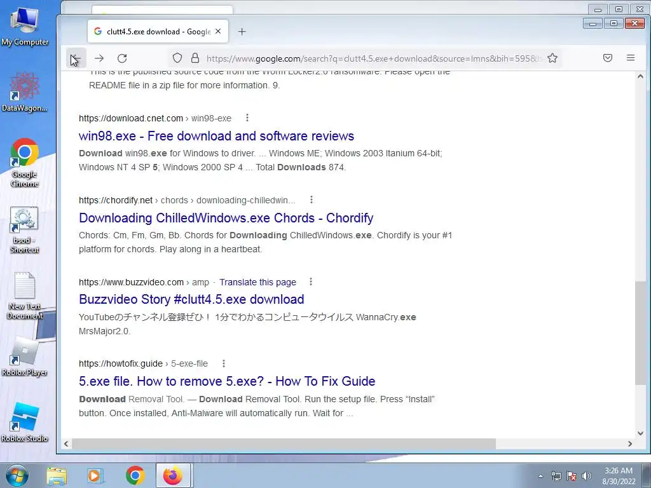Select Google Chrome desktop shortcut

click(x=25, y=163)
